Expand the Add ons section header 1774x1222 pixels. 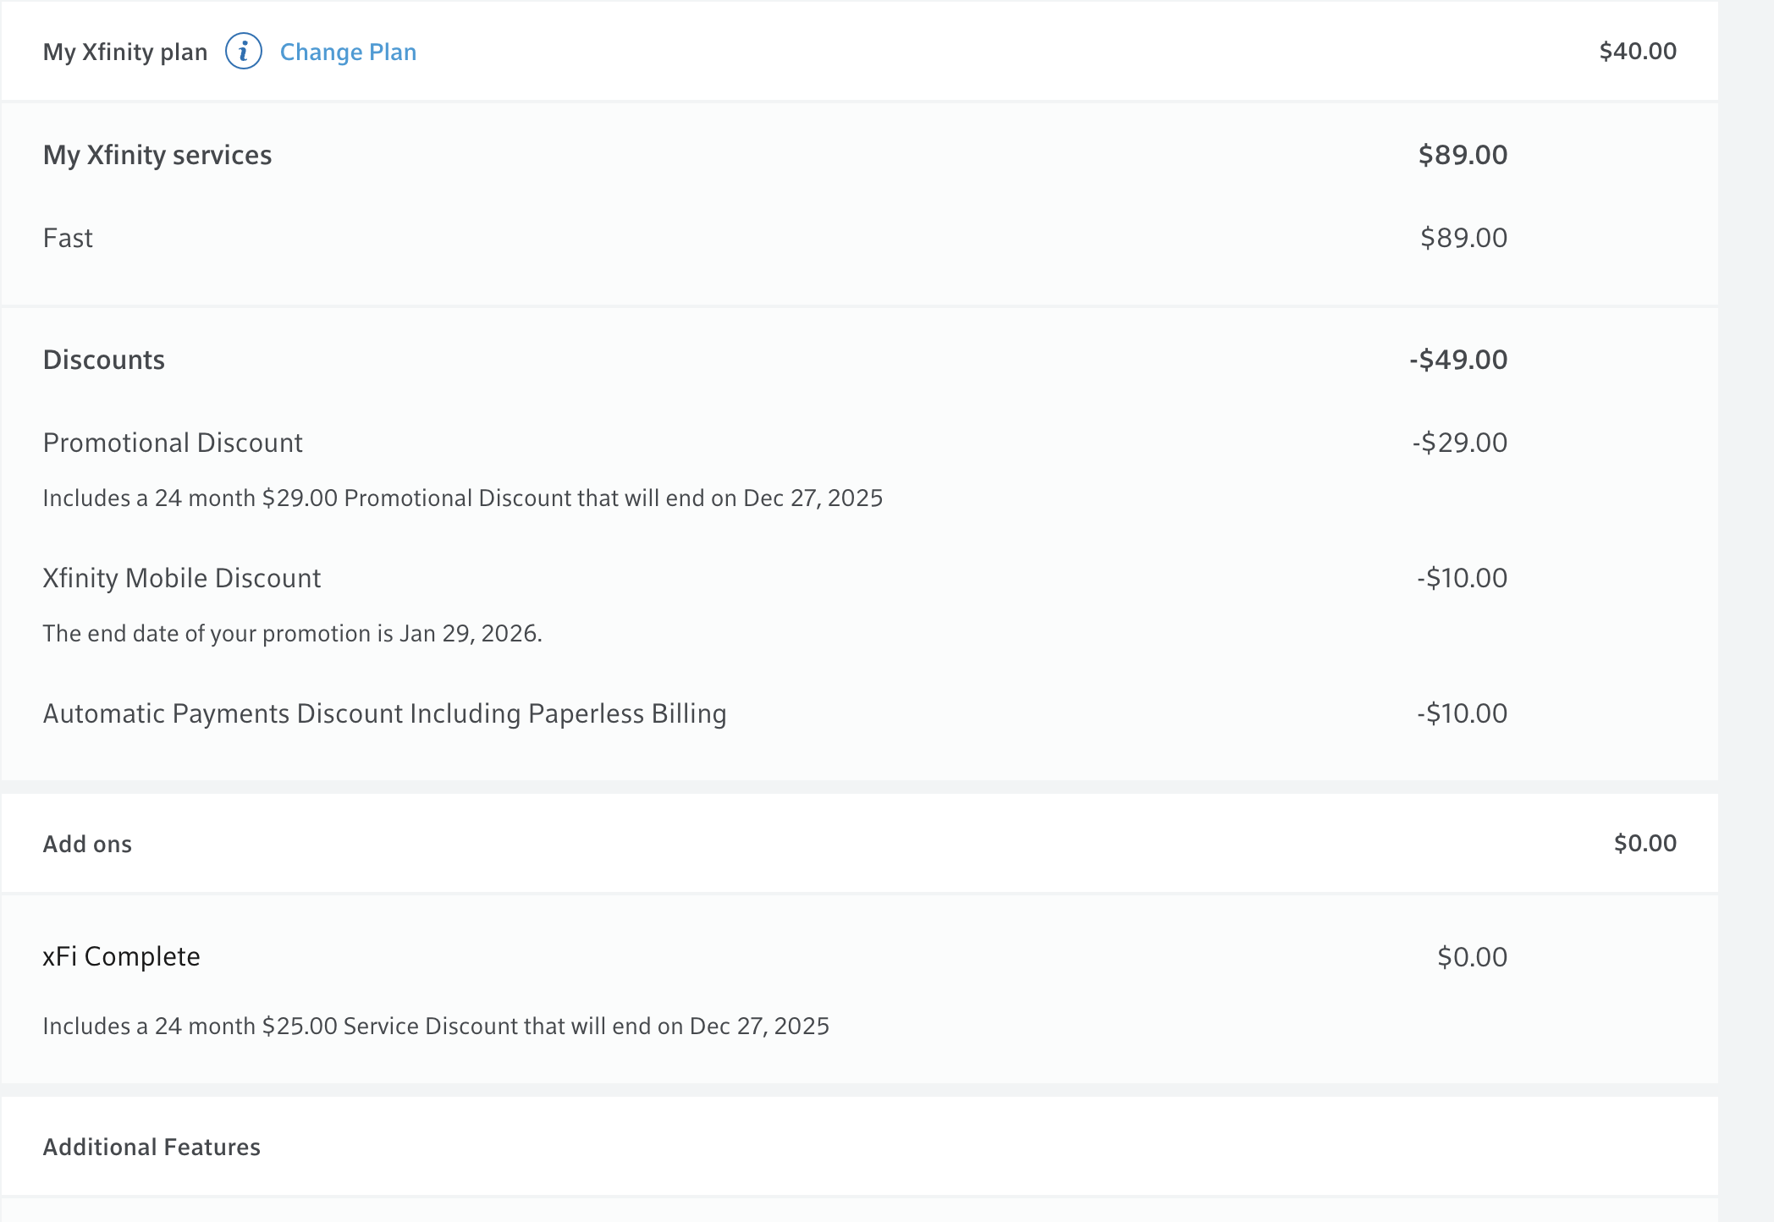point(88,844)
